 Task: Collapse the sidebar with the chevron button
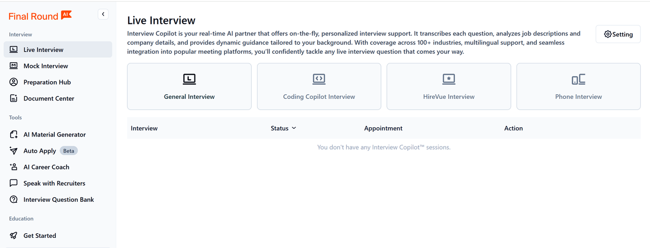[x=103, y=14]
